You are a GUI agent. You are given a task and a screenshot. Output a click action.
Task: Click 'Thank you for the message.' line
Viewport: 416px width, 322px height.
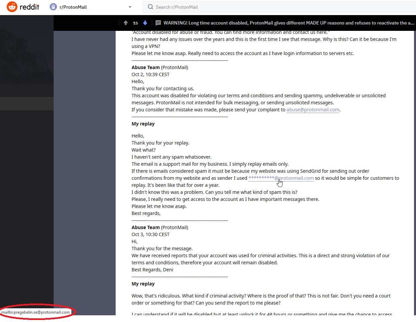162,249
